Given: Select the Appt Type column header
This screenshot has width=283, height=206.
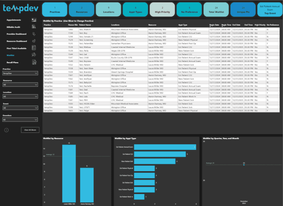Looking at the screenshot, I should [183, 25].
